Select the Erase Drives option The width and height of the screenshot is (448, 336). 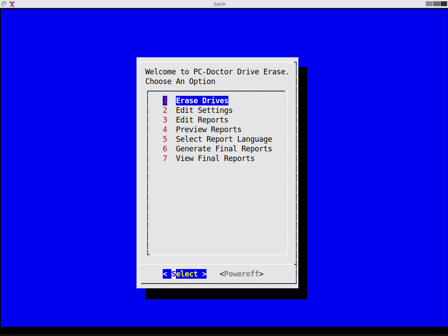tap(202, 100)
